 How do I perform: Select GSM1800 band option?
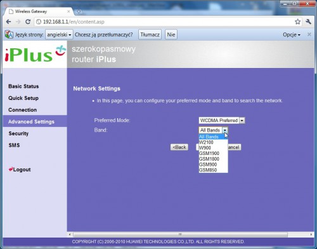click(x=213, y=159)
